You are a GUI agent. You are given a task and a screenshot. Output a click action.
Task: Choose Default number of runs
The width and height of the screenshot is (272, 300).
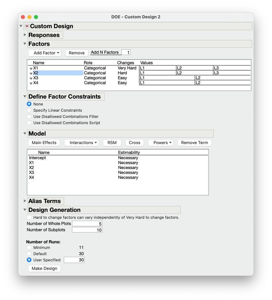click(29, 254)
